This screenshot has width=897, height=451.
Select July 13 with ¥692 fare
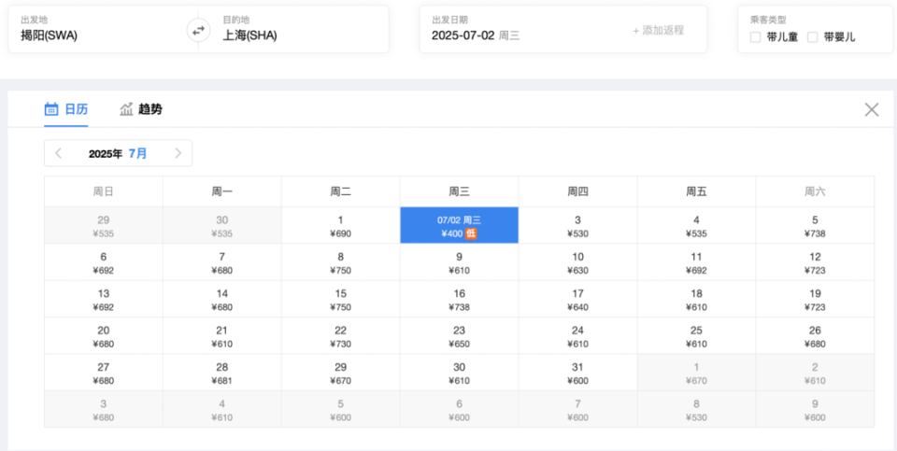[104, 299]
